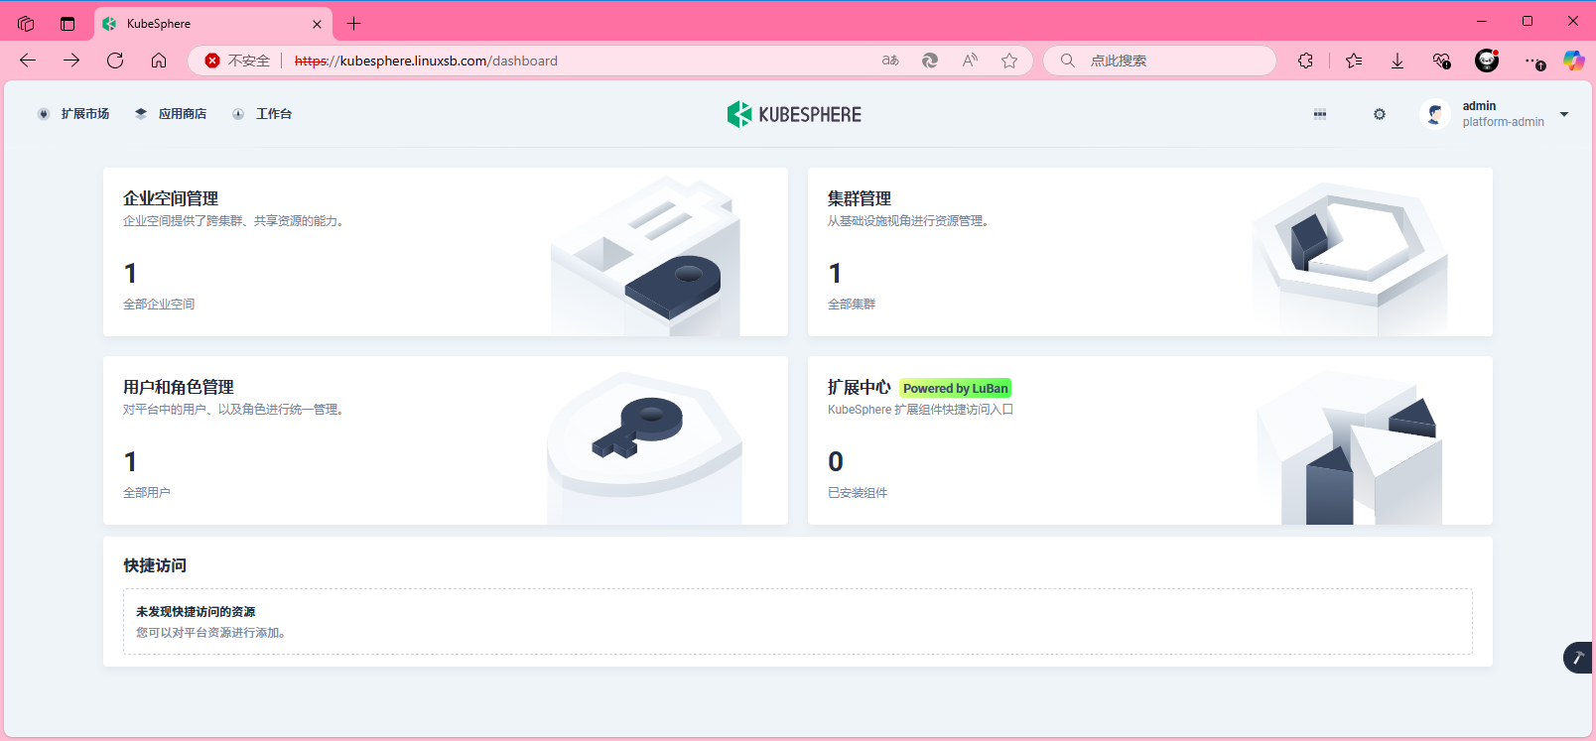Open the 扩展中心 card
This screenshot has width=1596, height=741.
pos(1150,440)
